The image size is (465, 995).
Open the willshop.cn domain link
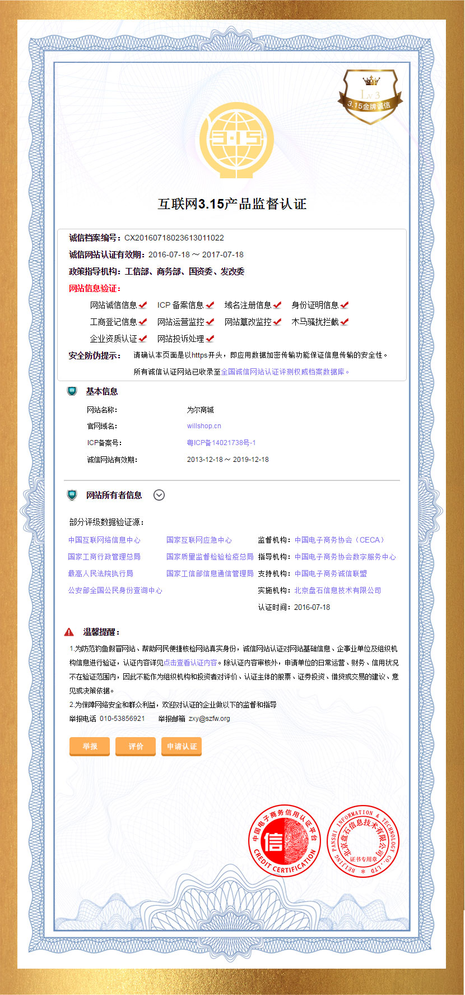204,426
